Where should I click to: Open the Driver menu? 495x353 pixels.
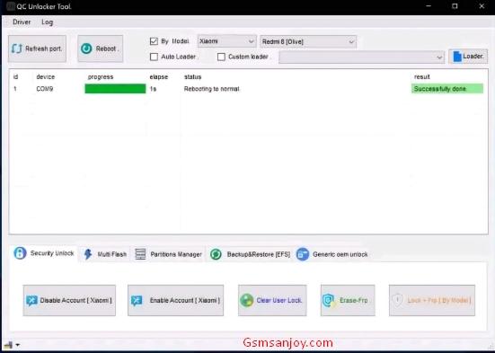point(22,22)
